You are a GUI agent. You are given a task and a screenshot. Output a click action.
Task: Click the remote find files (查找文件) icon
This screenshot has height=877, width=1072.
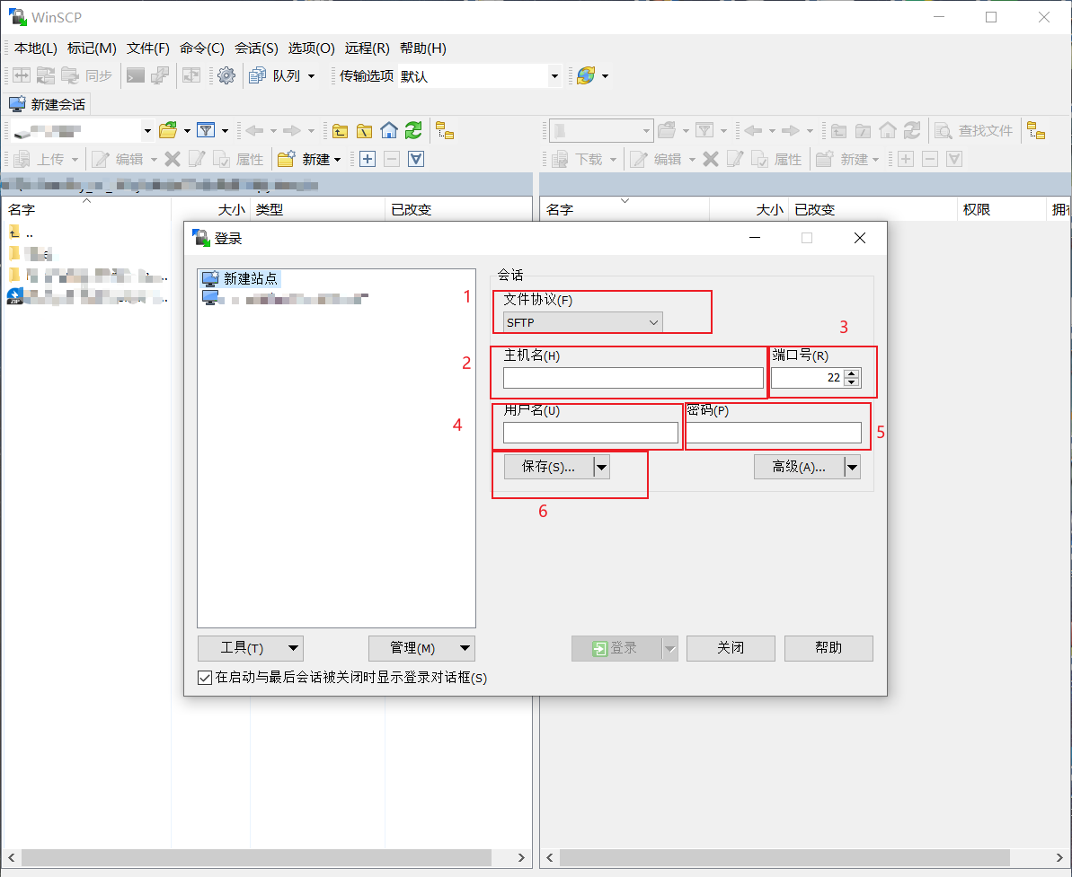(944, 130)
